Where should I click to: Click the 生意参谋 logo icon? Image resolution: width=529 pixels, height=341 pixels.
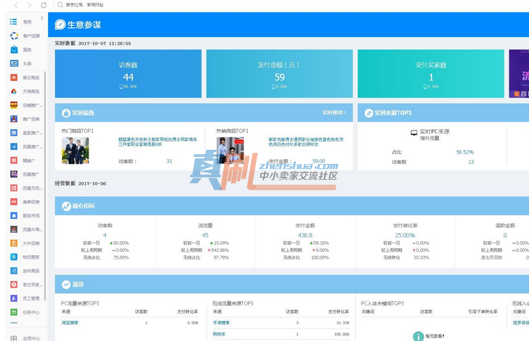60,24
